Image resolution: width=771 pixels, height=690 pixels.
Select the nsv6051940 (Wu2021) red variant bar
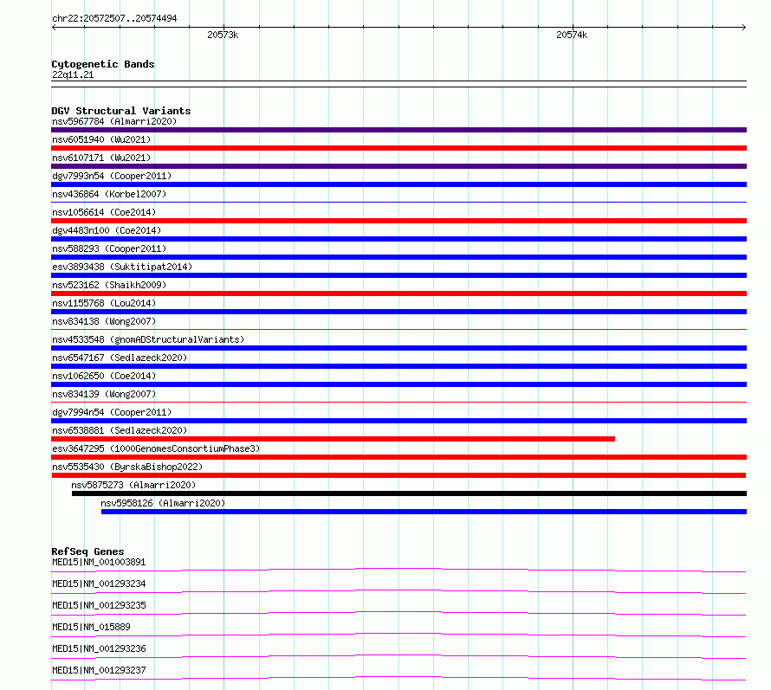point(398,148)
